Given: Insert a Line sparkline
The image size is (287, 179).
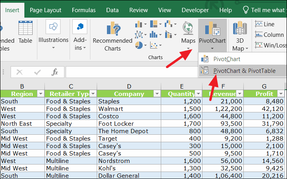Looking at the screenshot, I should [265, 24].
